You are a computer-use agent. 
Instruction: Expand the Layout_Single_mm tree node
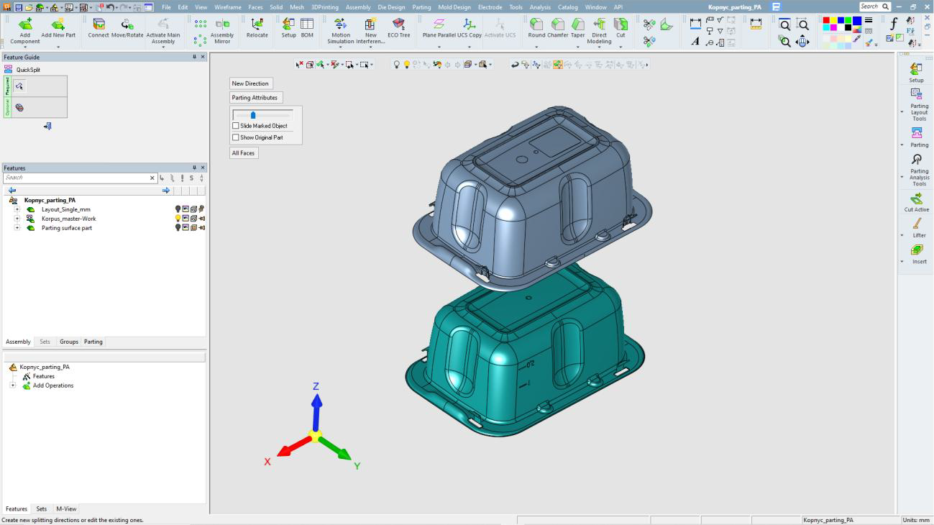17,209
